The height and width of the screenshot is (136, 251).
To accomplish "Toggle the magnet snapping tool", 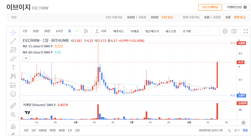I will [x=13, y=127].
